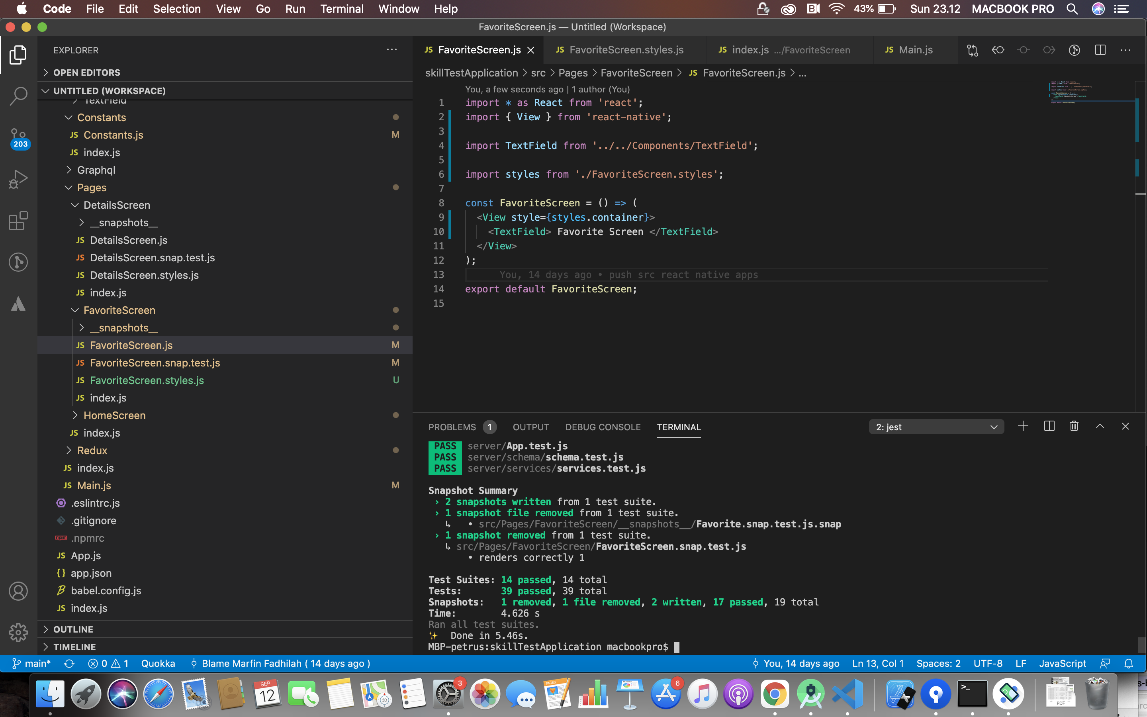The width and height of the screenshot is (1147, 717).
Task: Open the Extensions view
Action: pos(18,221)
